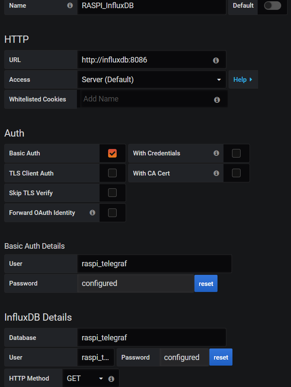Screen dimensions: 291x387
Task: Click the Database name input field
Action: [x=151, y=337]
